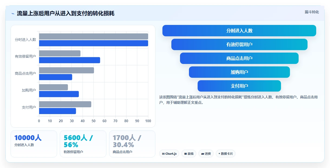Click the Chart.js tag chip
The height and width of the screenshot is (168, 330).
169,154
